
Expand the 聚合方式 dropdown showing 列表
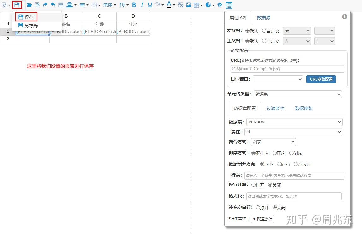[x=273, y=142]
